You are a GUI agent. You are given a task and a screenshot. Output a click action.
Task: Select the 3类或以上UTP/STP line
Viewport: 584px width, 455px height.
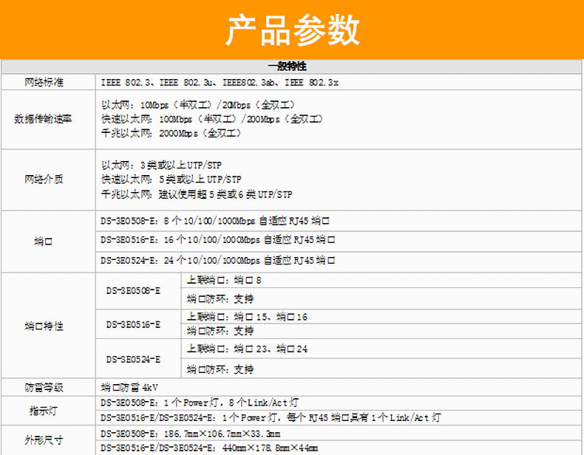point(162,165)
